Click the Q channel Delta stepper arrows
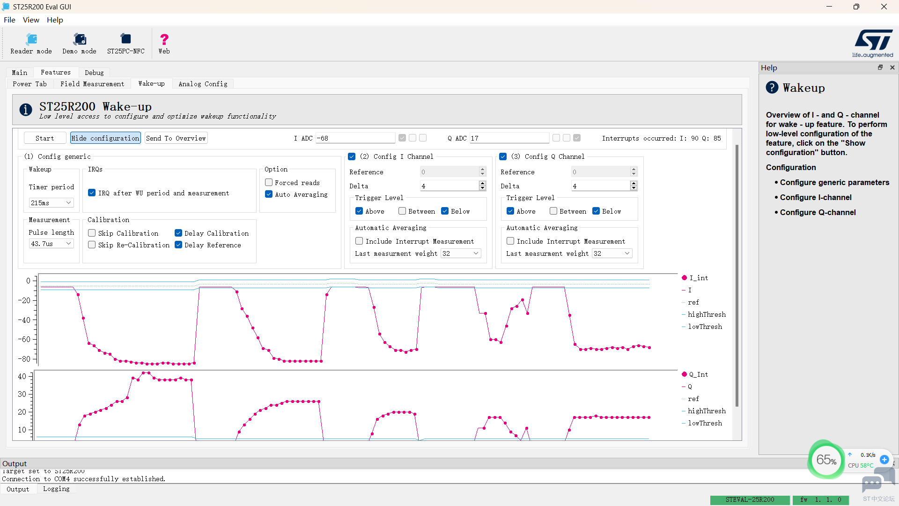Image resolution: width=899 pixels, height=506 pixels. [x=634, y=186]
